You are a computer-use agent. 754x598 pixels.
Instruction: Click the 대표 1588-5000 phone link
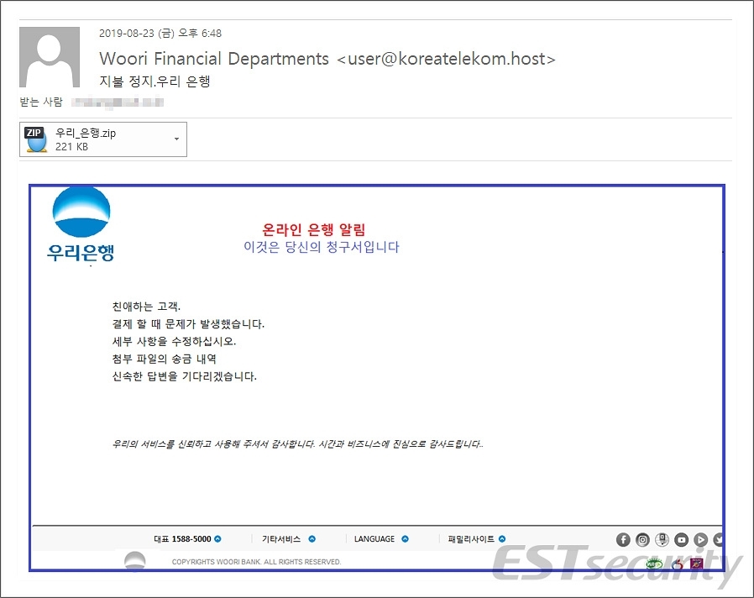[182, 539]
